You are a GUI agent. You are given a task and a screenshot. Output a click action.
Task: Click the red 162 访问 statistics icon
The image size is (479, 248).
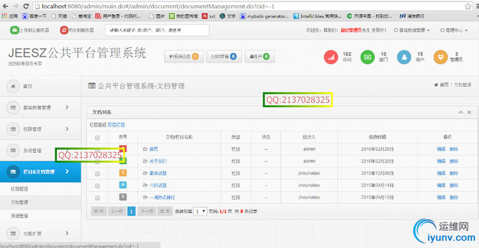pos(331,57)
